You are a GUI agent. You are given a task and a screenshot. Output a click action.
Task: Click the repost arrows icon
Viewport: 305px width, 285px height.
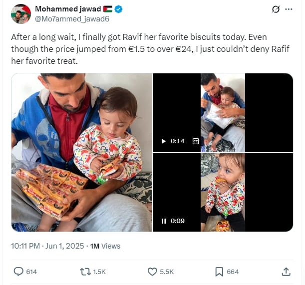(x=85, y=272)
